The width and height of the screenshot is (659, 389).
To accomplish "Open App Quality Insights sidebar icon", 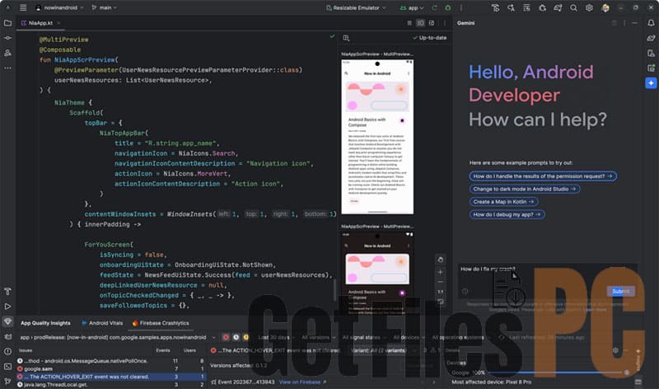I will tap(7, 321).
